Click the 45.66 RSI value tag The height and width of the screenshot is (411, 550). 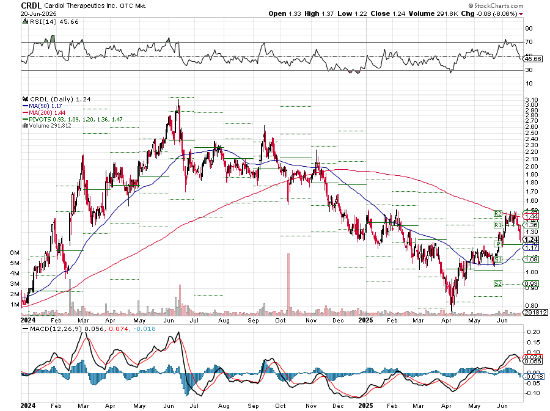pos(533,59)
